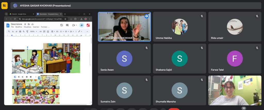Expand the video meeting camera dropdown
This screenshot has height=110, width=264.
click(77, 25)
